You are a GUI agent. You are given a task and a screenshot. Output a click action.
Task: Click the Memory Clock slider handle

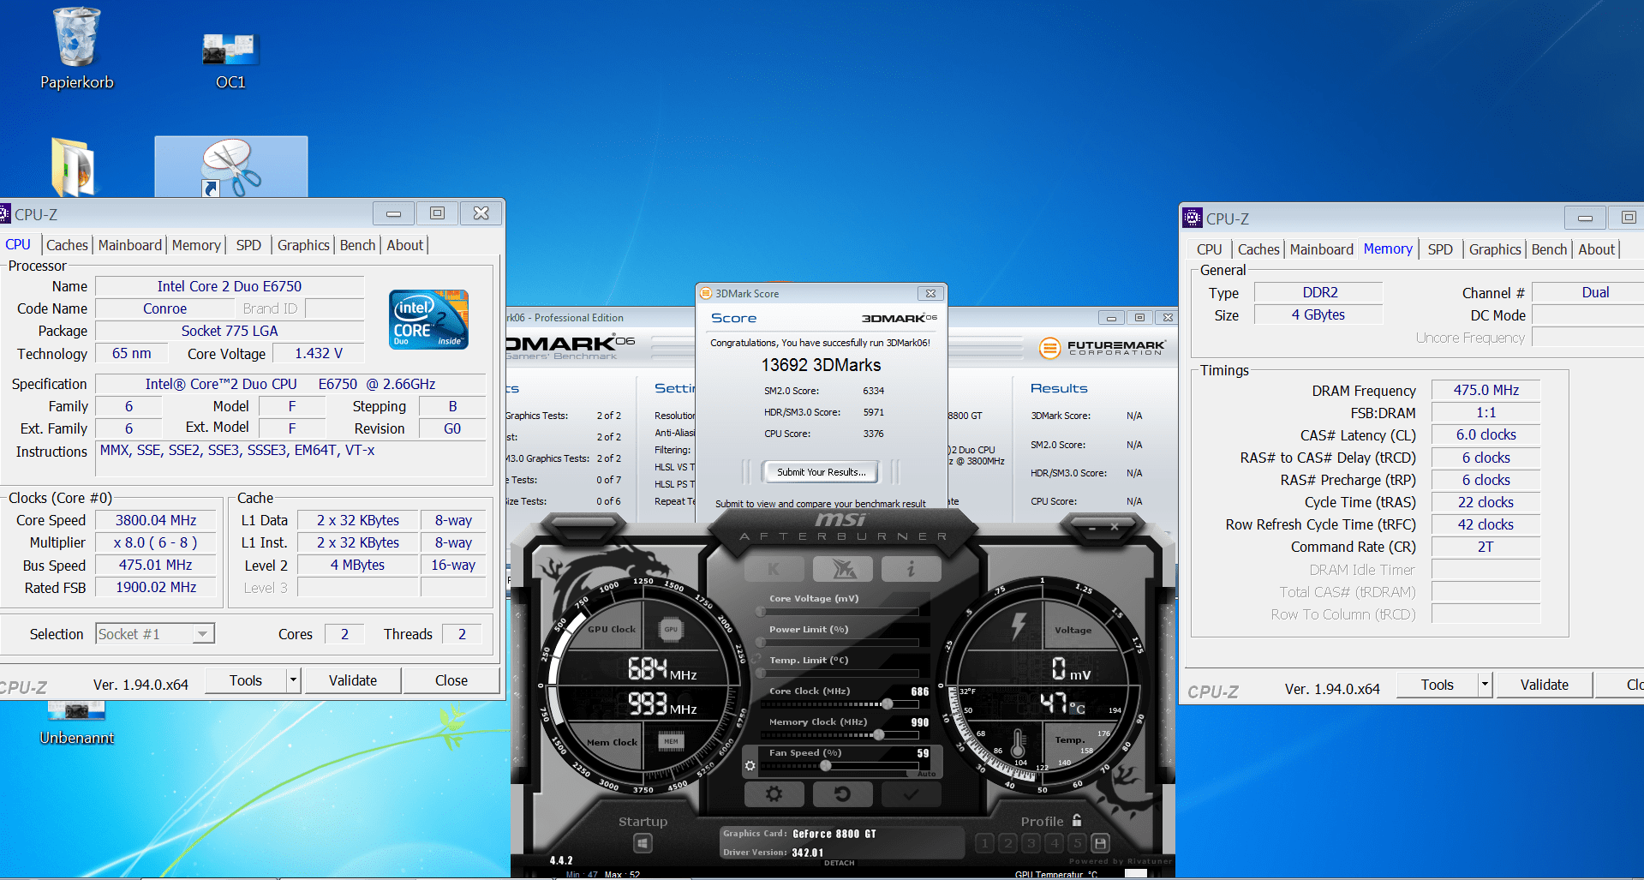[878, 735]
